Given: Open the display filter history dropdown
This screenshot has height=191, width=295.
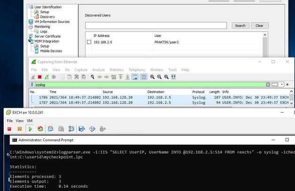Looking at the screenshot, I should coord(282,85).
